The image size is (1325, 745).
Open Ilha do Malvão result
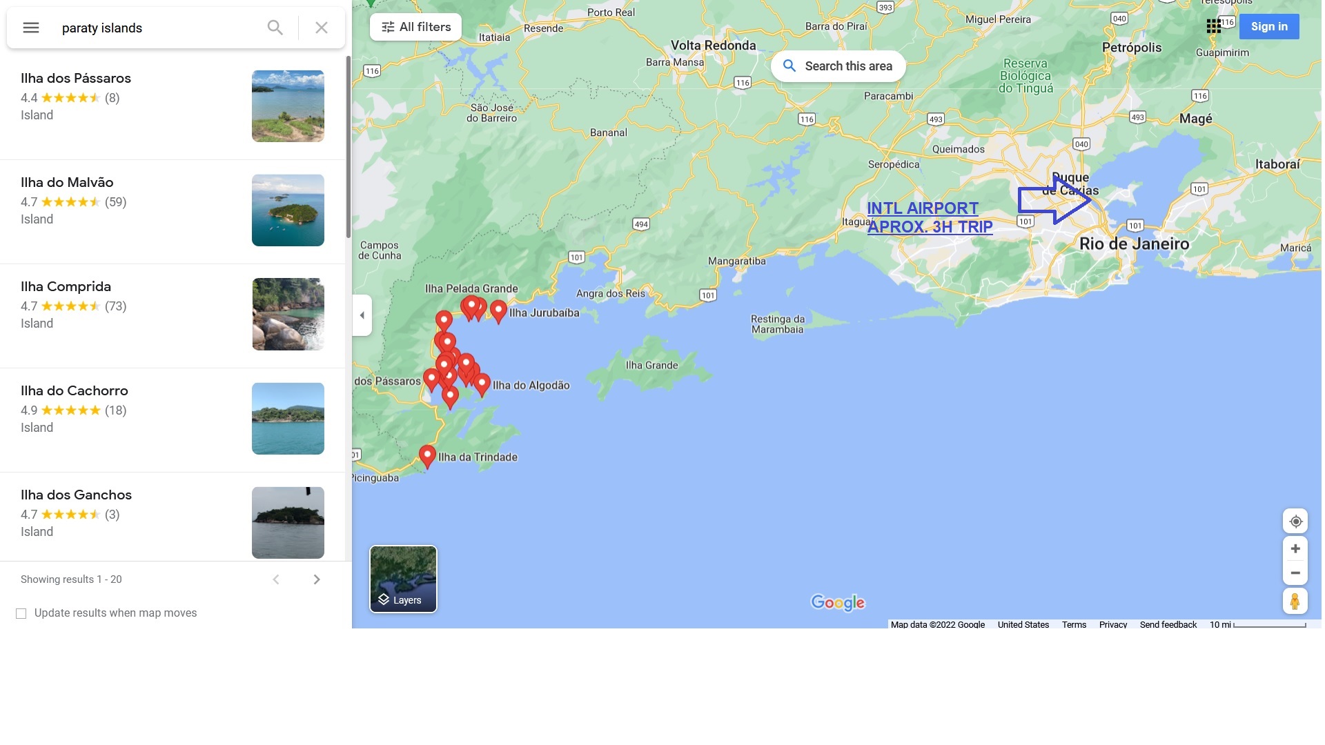[173, 212]
